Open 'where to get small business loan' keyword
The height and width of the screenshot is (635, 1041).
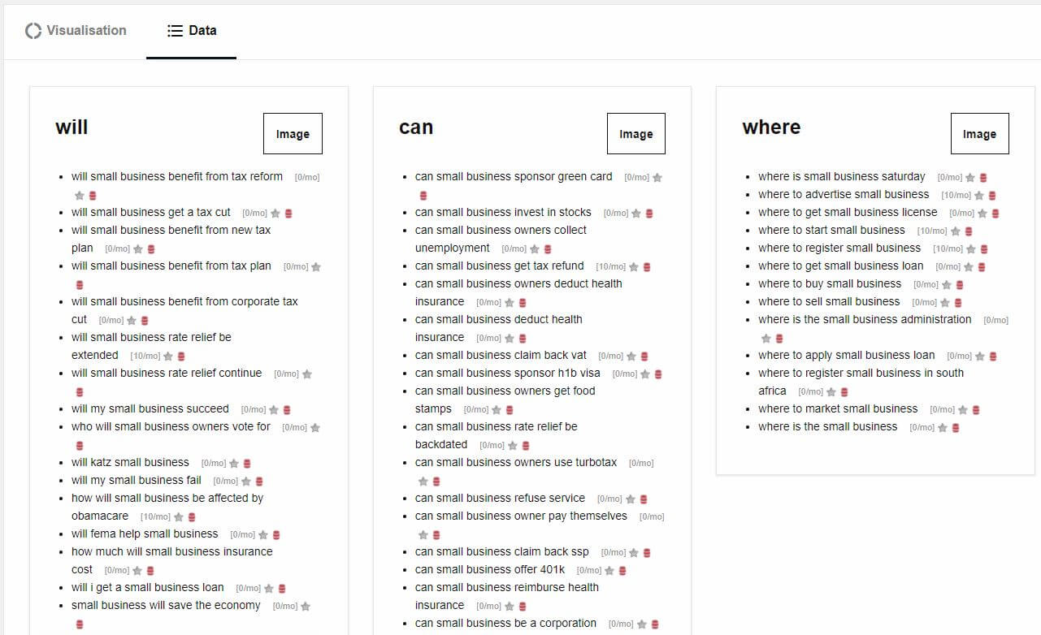840,266
